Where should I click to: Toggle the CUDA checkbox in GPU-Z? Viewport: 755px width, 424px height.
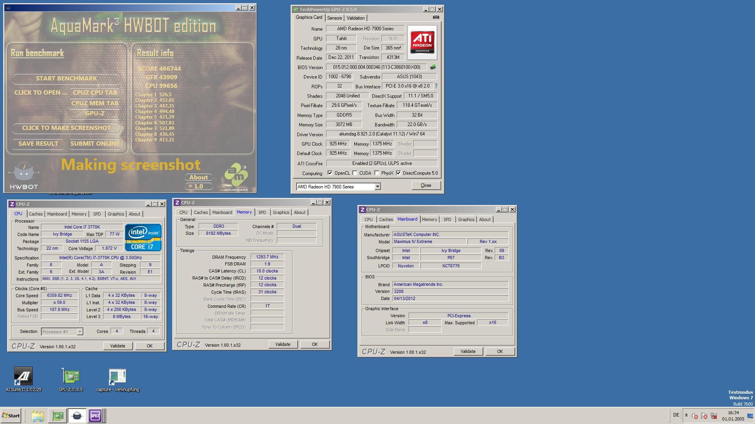pos(355,173)
